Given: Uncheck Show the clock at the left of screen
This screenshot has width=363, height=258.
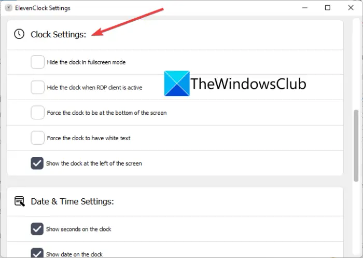Looking at the screenshot, I should 37,163.
